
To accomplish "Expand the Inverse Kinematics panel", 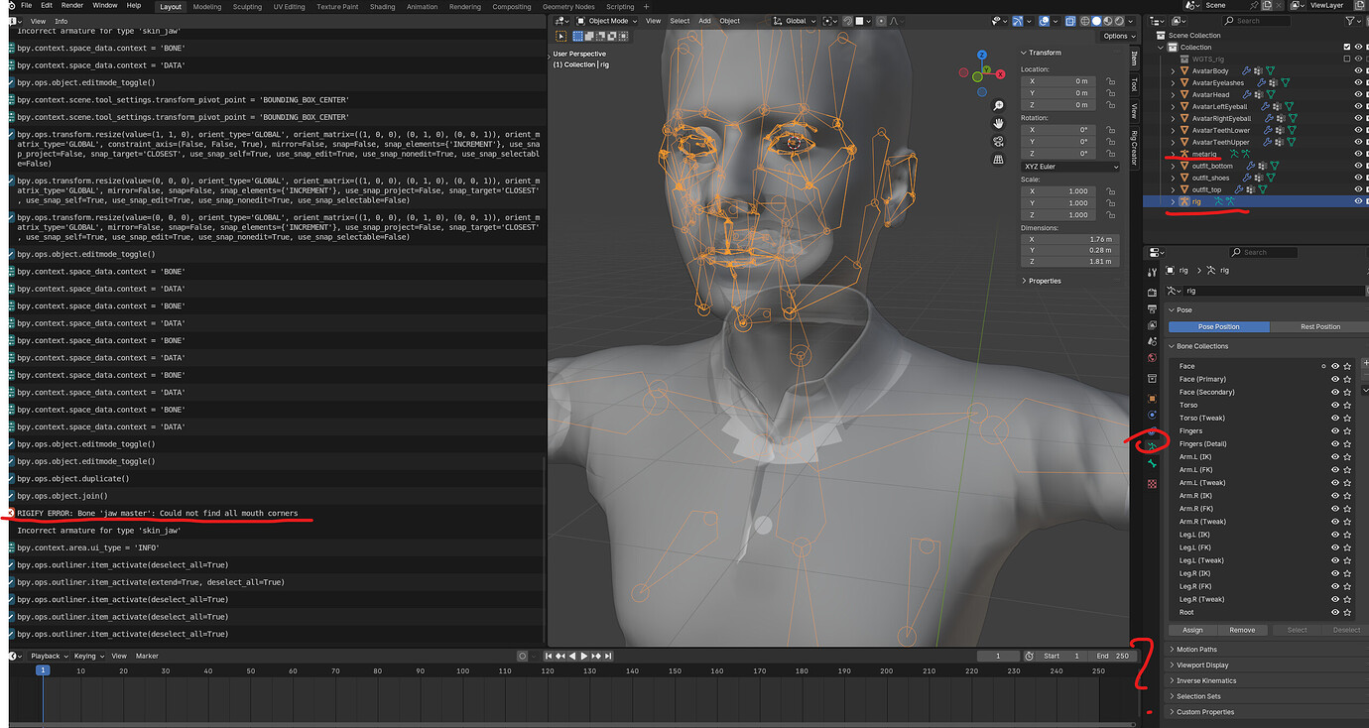I will (1206, 680).
